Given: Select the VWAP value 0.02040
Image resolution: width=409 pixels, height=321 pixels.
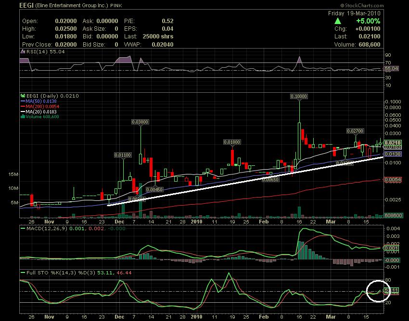Looking at the screenshot, I should pyautogui.click(x=163, y=45).
